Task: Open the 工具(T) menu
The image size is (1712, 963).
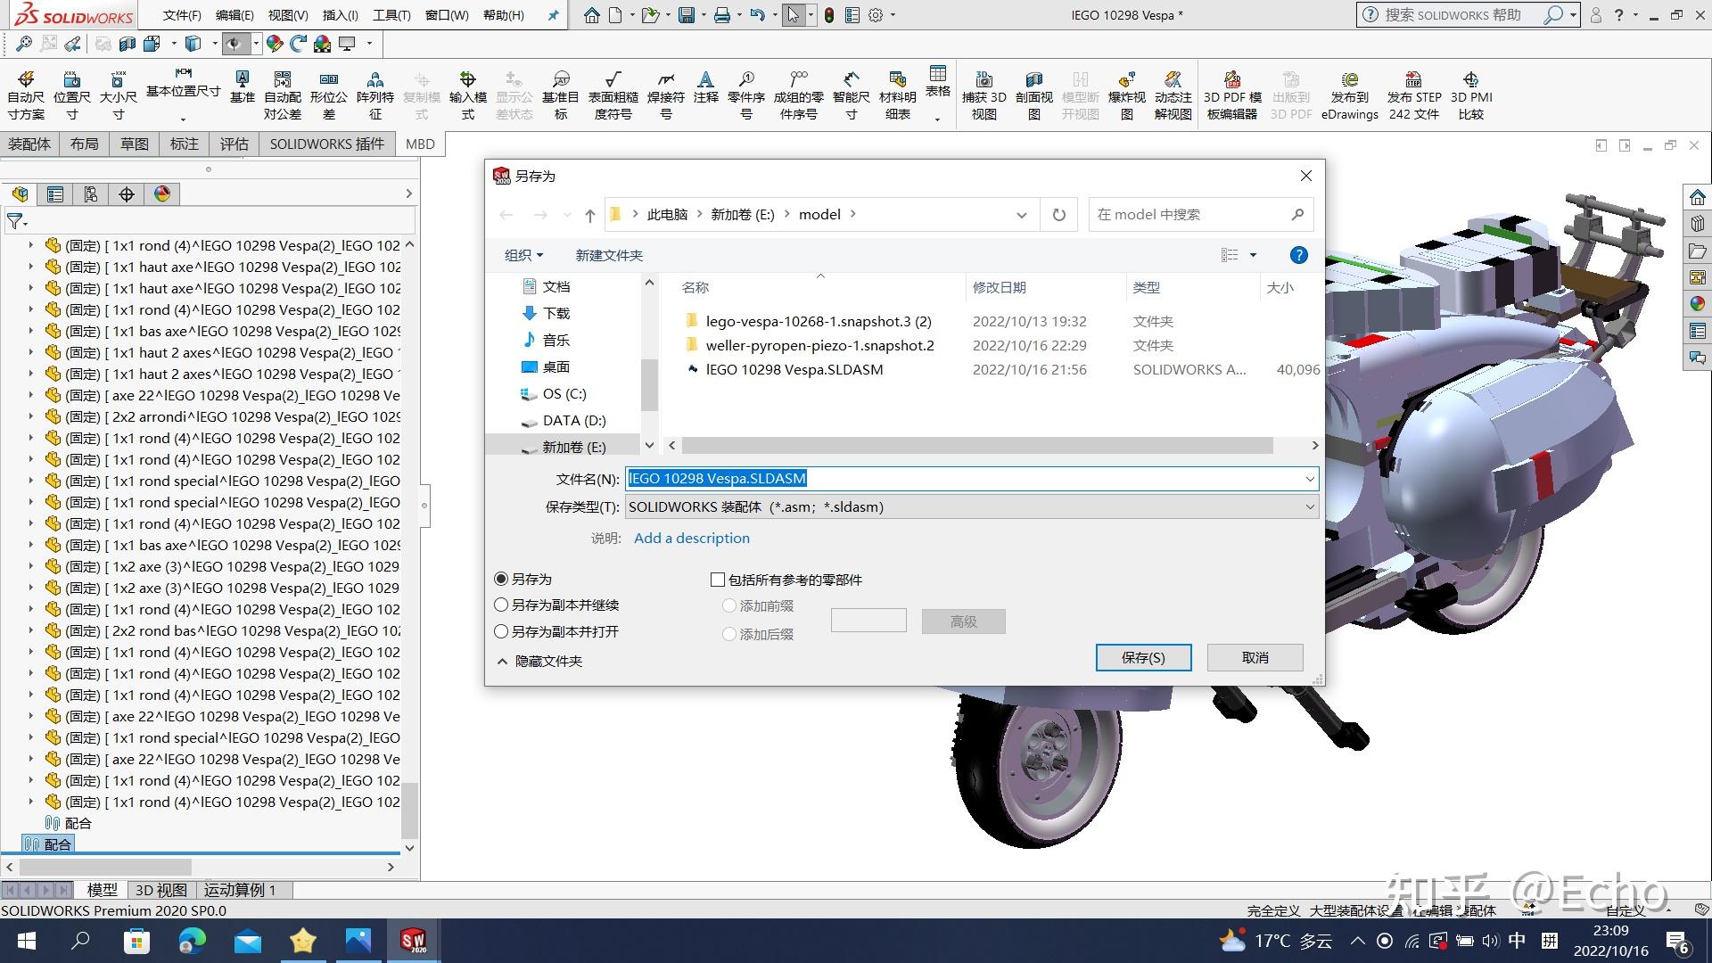Action: [391, 15]
